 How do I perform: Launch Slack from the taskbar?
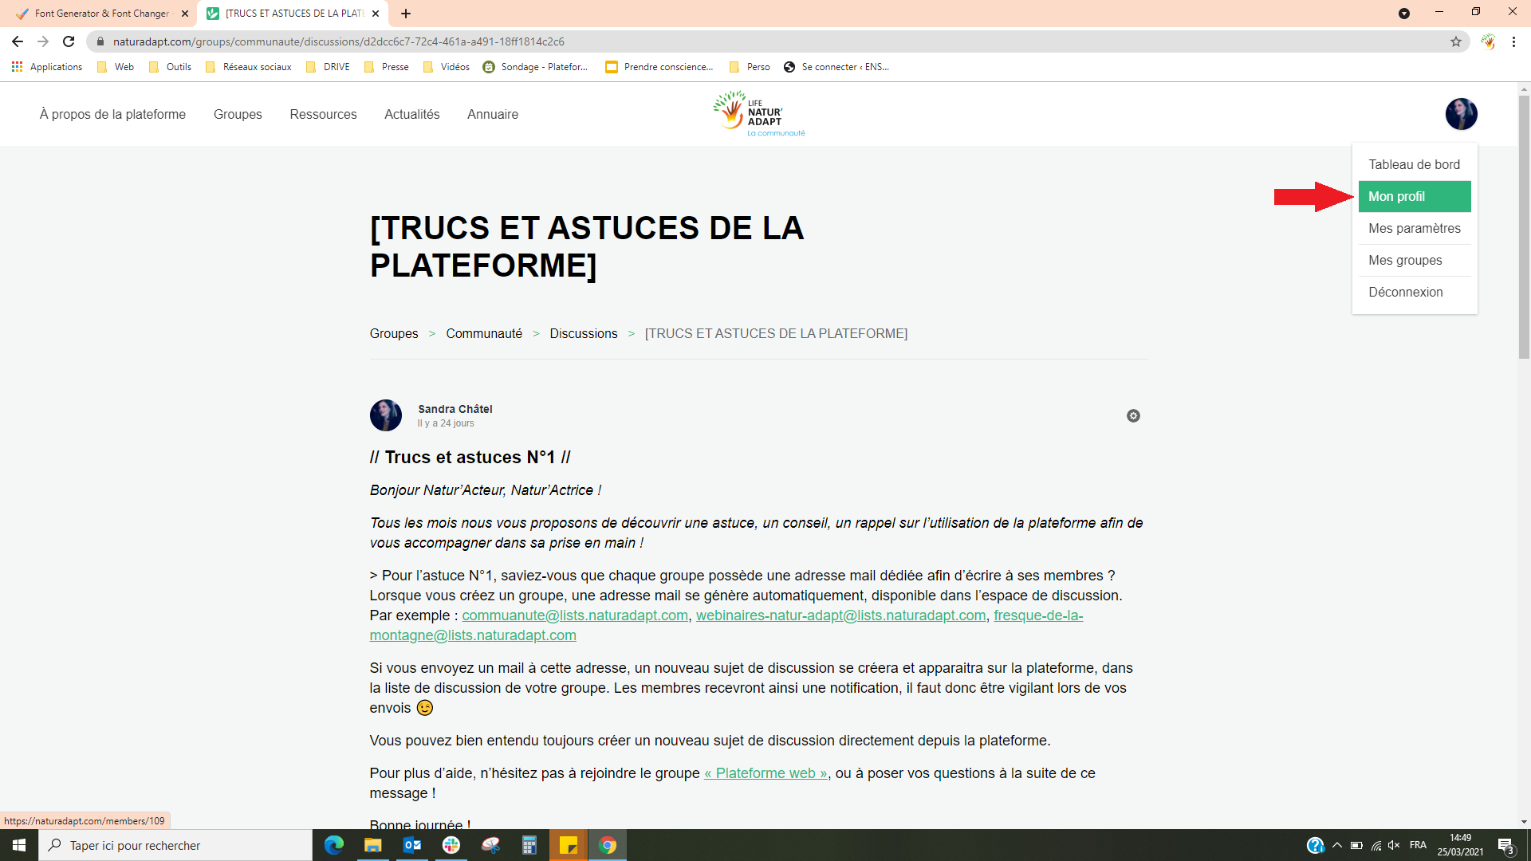tap(451, 845)
